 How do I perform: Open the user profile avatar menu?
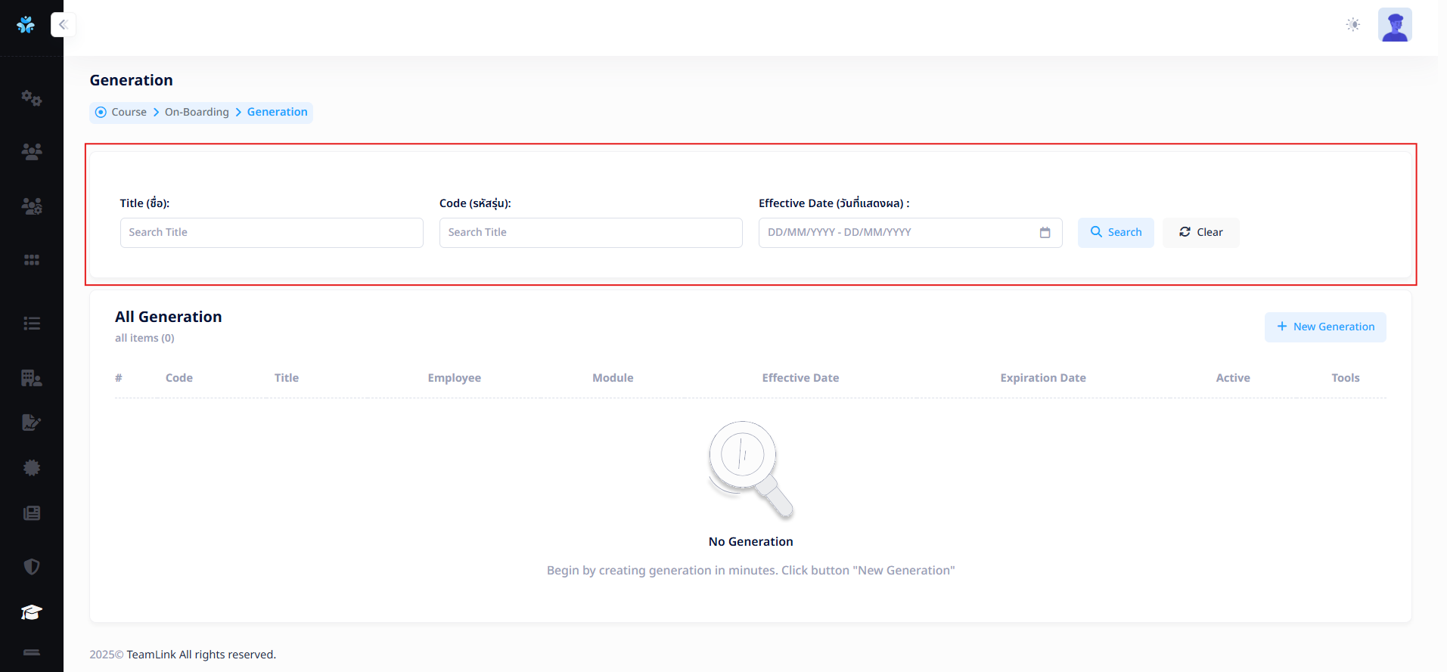click(x=1394, y=25)
